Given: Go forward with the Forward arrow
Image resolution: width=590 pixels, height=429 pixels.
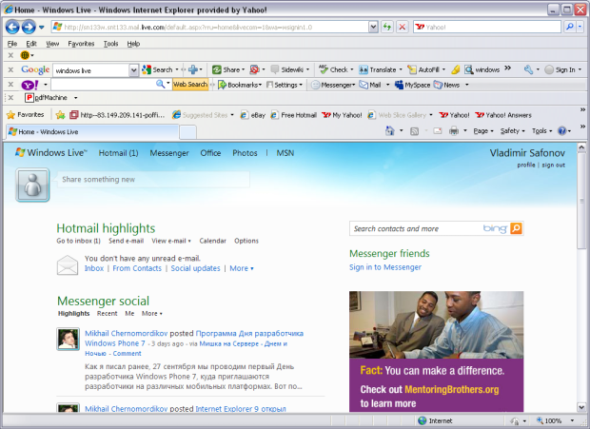Looking at the screenshot, I should [x=29, y=27].
